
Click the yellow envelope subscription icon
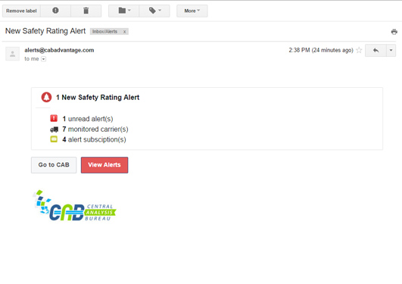(54, 139)
